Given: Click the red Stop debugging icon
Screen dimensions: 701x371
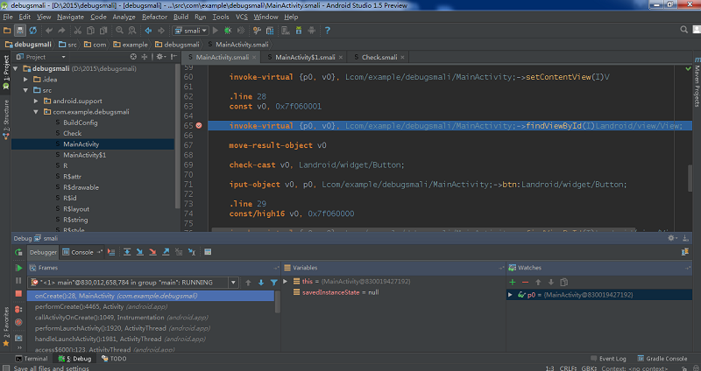Looking at the screenshot, I should (x=18, y=293).
